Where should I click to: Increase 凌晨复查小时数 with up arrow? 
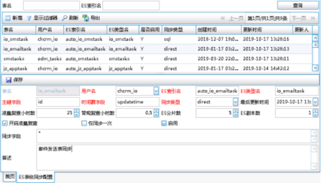pos(77,111)
